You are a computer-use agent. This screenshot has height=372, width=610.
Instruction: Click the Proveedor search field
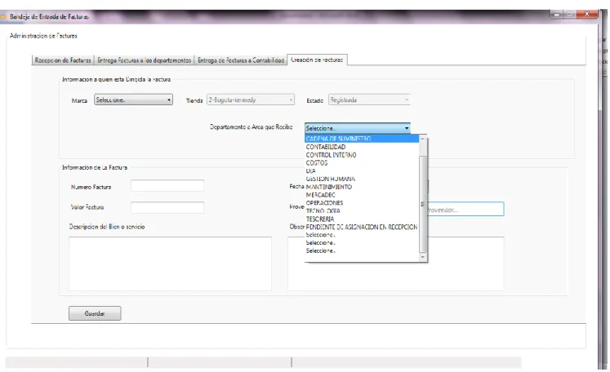[465, 209]
